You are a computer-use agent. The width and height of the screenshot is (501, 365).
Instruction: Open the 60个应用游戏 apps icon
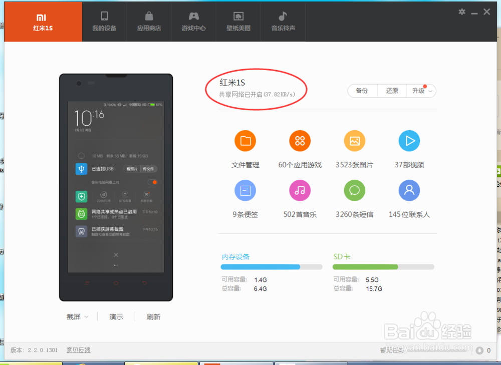click(300, 141)
